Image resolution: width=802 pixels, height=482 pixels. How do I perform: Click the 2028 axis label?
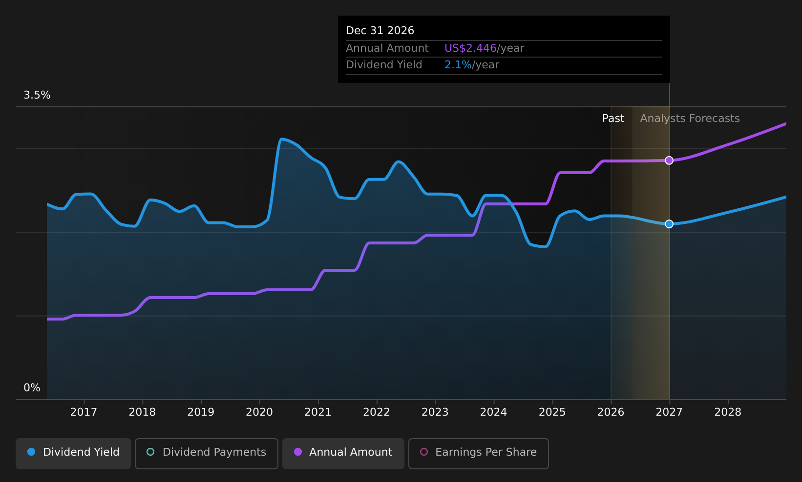click(728, 412)
